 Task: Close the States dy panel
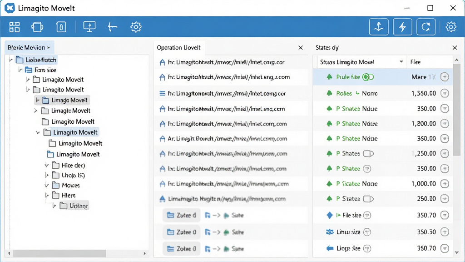(455, 47)
